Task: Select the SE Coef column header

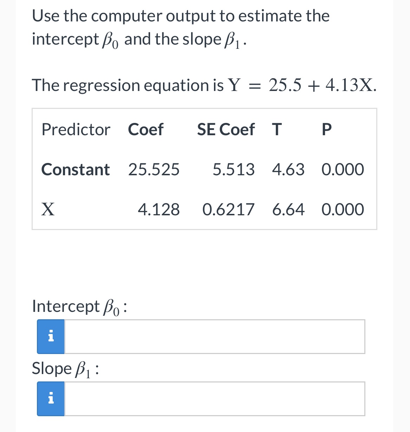Action: [226, 130]
